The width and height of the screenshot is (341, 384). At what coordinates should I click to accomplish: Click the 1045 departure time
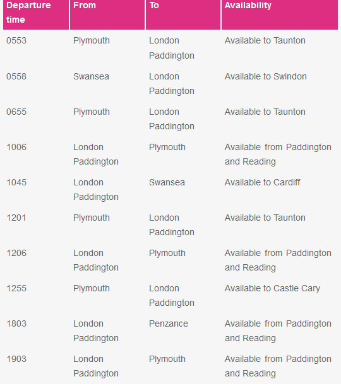[x=16, y=182]
